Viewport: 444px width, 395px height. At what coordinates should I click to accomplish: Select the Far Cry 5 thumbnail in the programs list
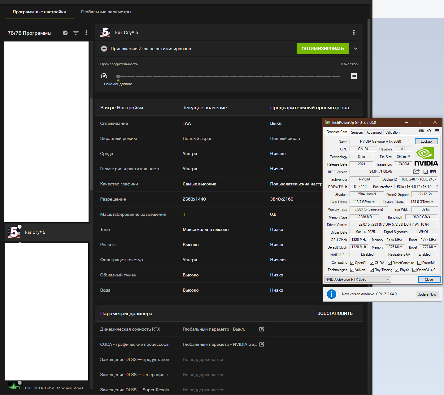pyautogui.click(x=14, y=232)
